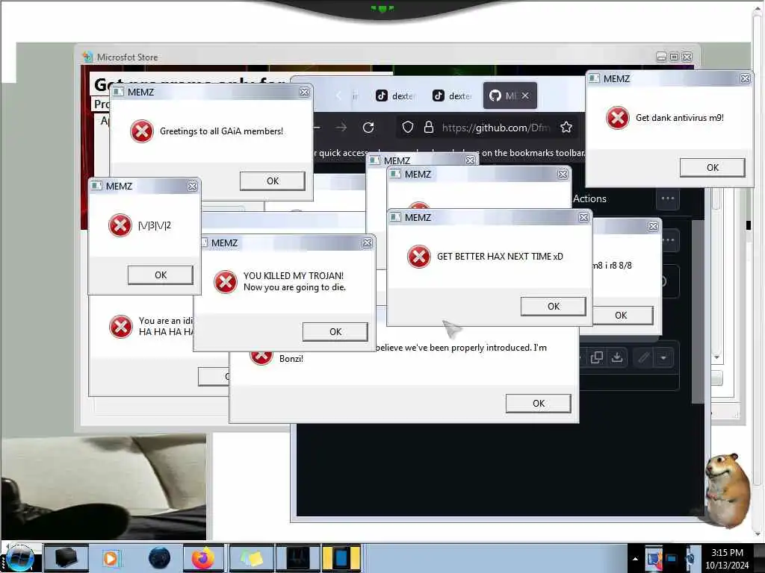765x573 pixels.
Task: Expand the edit options dropdown arrow
Action: [x=663, y=358]
